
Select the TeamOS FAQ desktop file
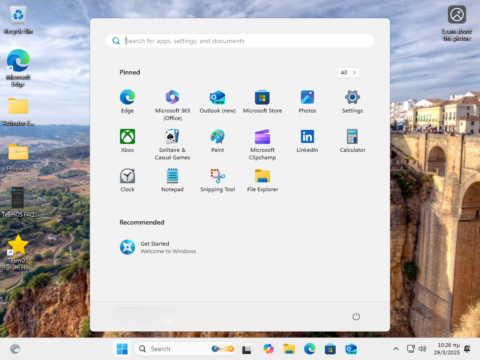[x=18, y=202]
